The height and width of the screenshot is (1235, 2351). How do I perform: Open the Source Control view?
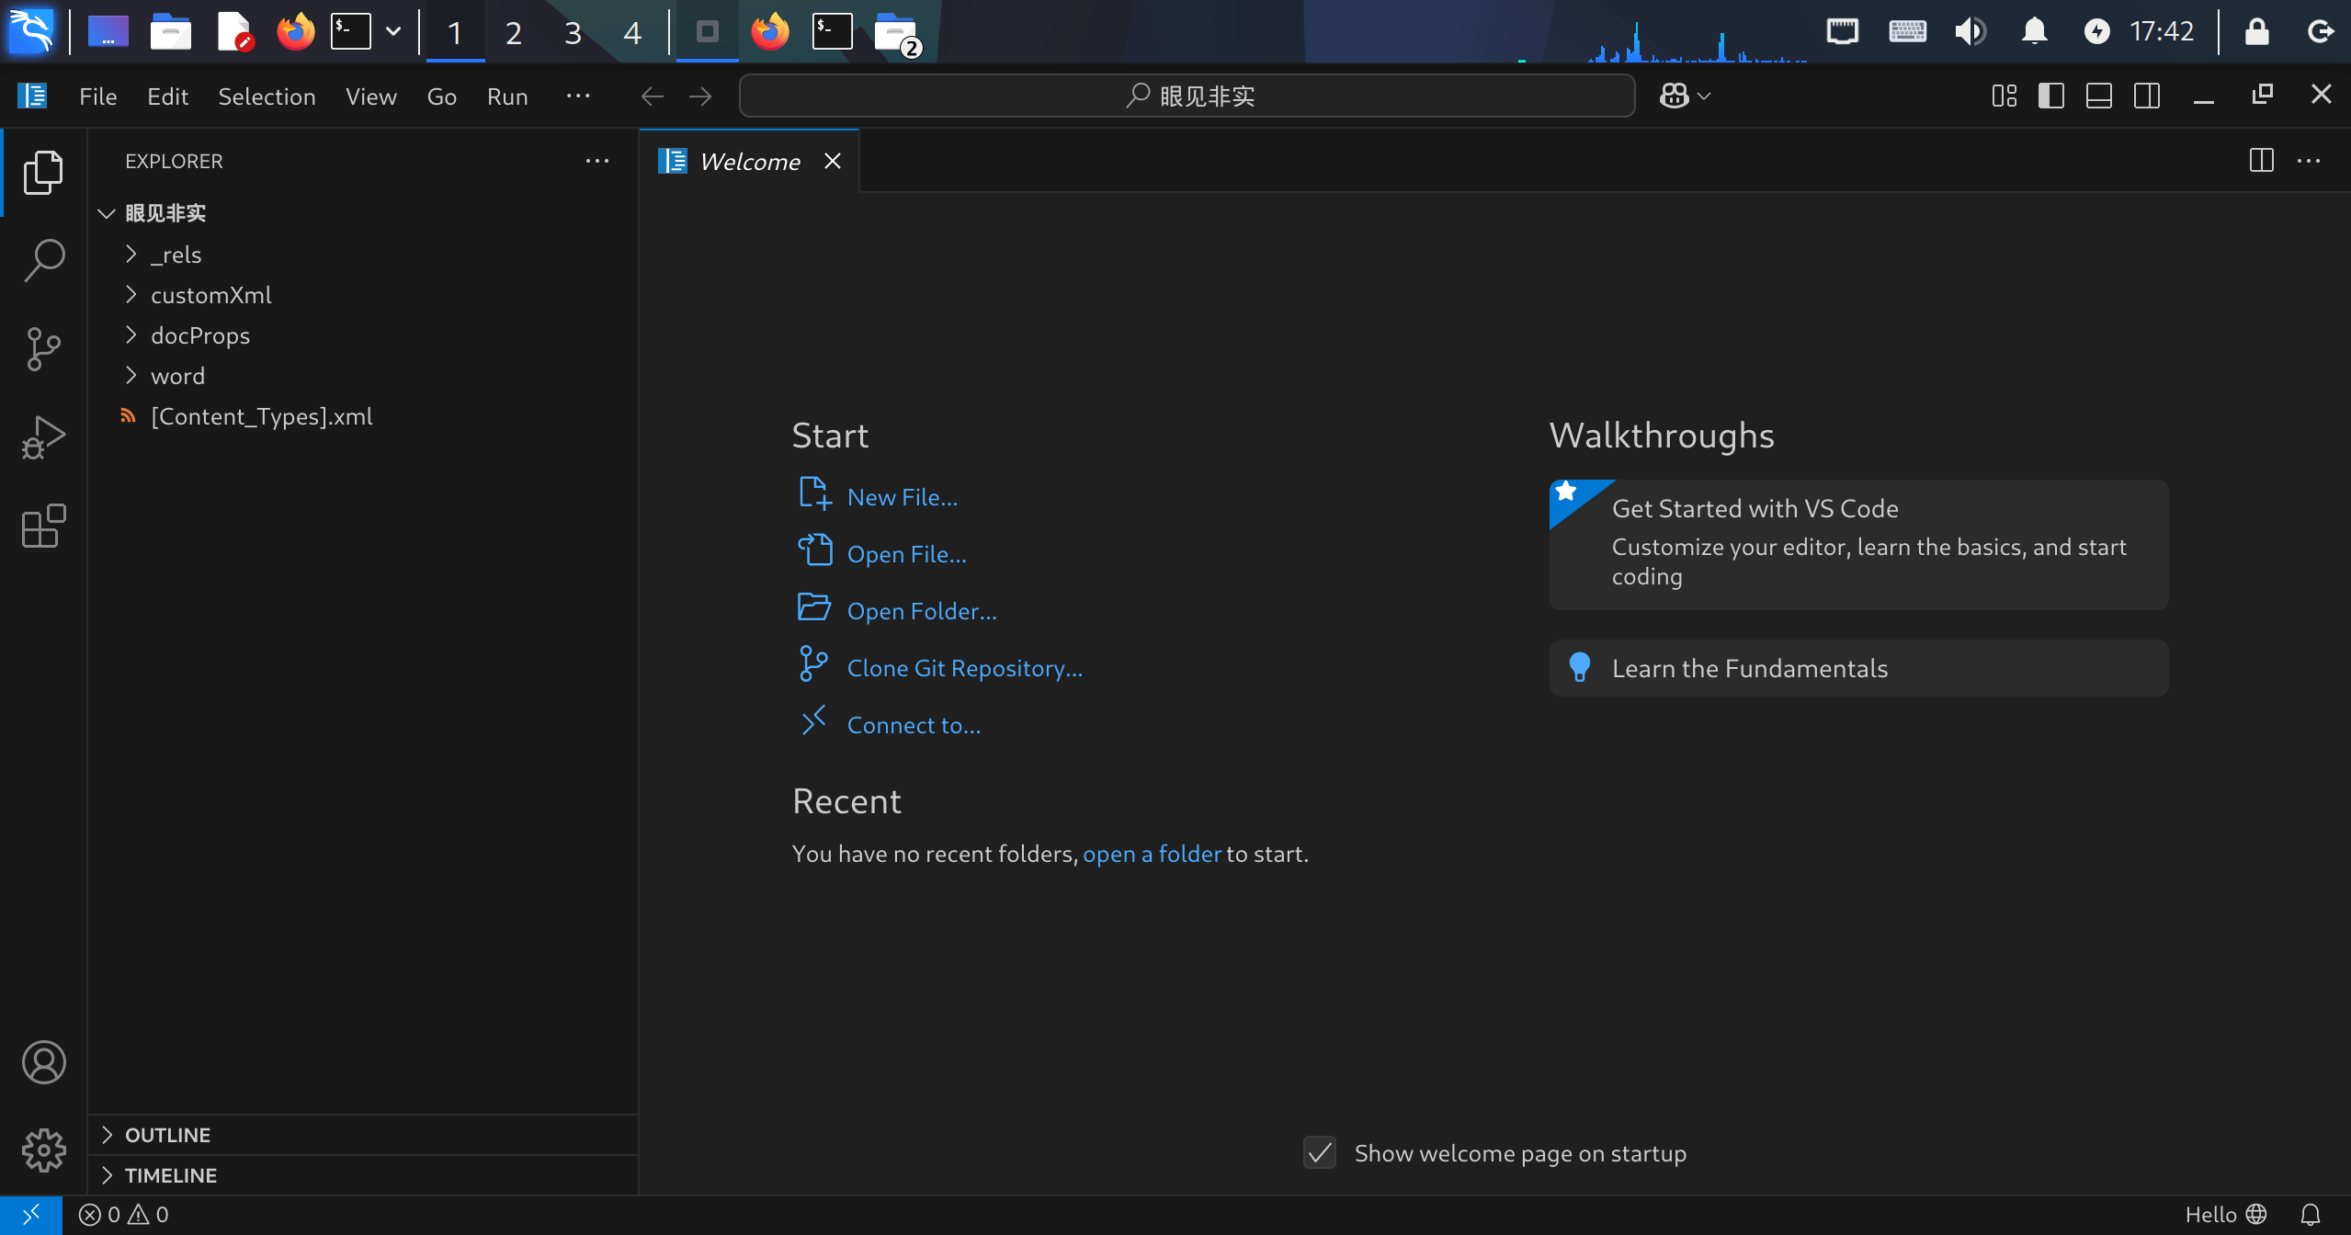coord(43,349)
